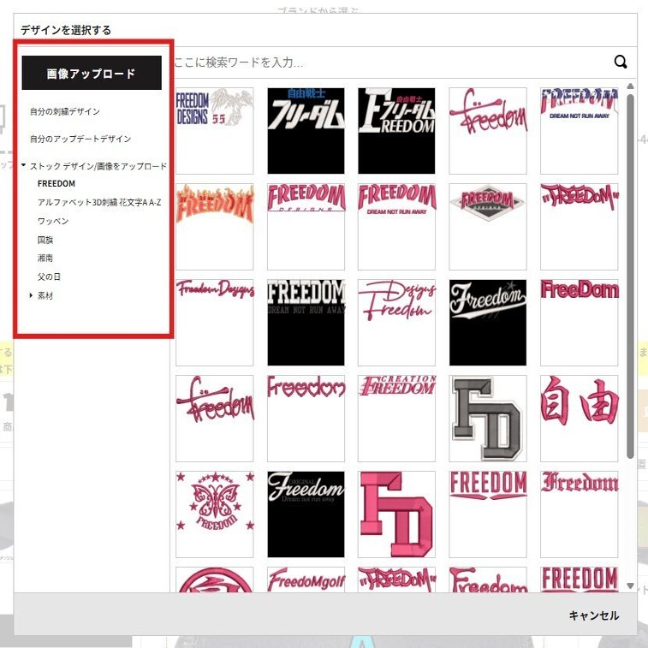Image resolution: width=648 pixels, height=648 pixels.
Task: Click the キャンセル button
Action: click(594, 615)
